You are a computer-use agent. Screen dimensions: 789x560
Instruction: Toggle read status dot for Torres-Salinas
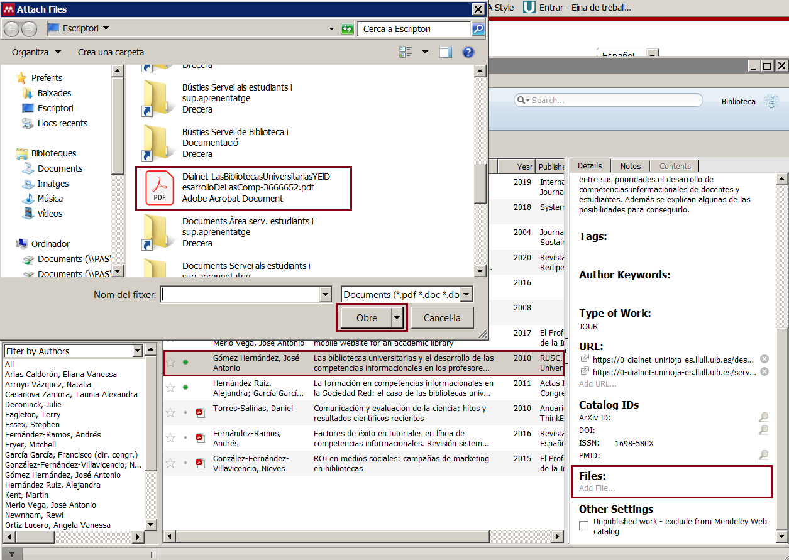pos(185,412)
